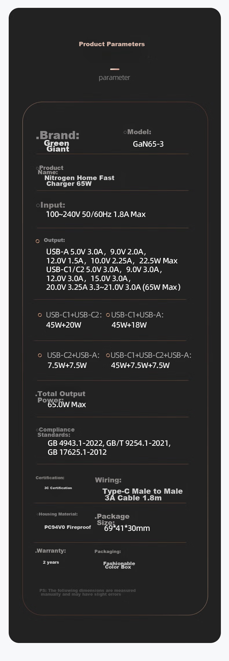Click the 2 years warranty value
229x661 pixels.
(x=51, y=562)
